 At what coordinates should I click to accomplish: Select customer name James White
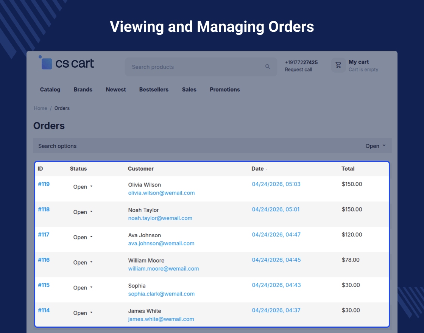(144, 311)
